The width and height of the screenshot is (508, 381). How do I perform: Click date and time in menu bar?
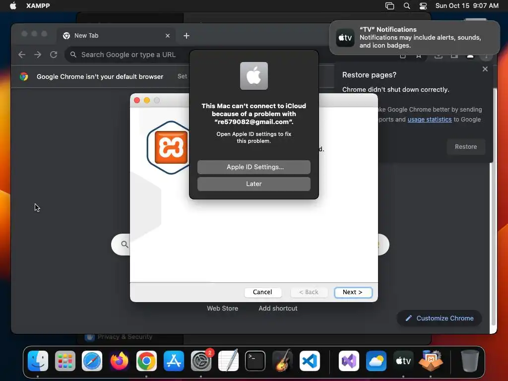coord(467,5)
